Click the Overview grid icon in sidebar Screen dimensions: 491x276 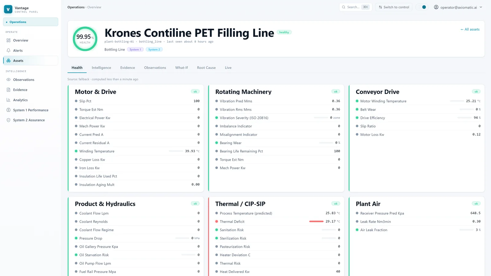(x=9, y=40)
